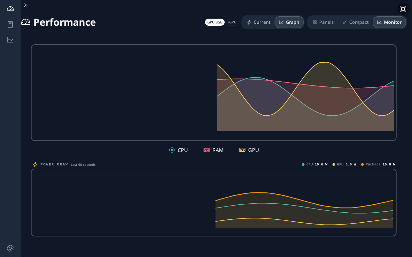This screenshot has width=412, height=257.
Task: Click inside the usage graph chart
Action: [214, 93]
